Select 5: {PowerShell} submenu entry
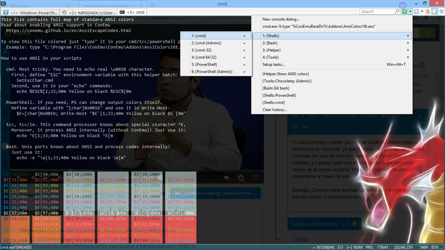 [216, 64]
